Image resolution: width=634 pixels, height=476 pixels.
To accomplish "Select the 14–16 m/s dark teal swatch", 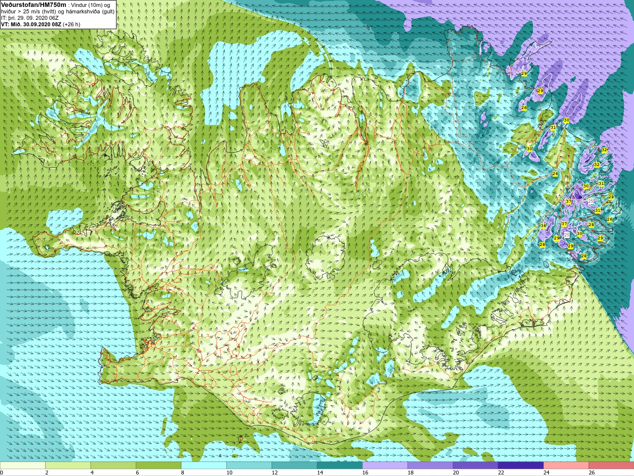I will pos(340,466).
